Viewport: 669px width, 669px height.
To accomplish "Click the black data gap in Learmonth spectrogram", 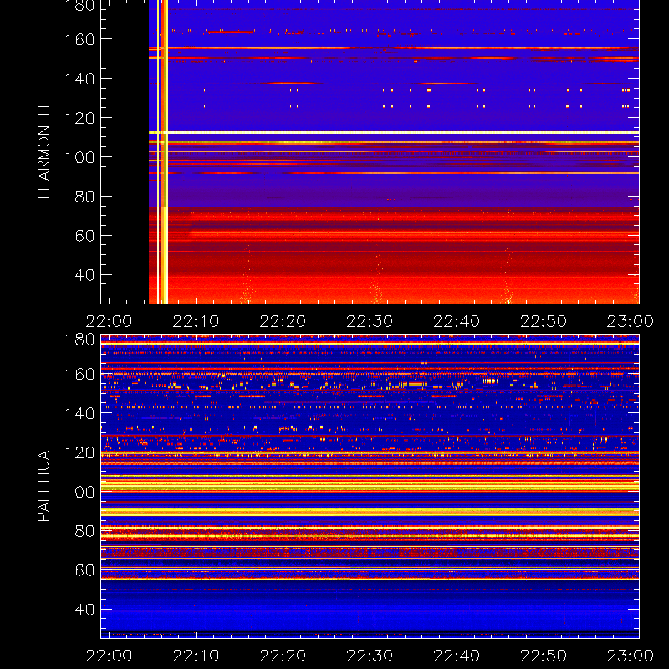I will coord(125,151).
